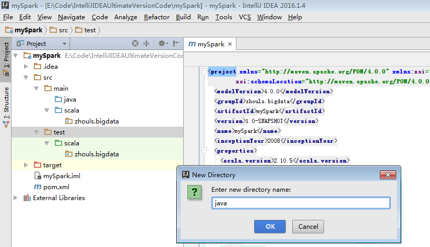Select the src folder icon

pos(38,77)
